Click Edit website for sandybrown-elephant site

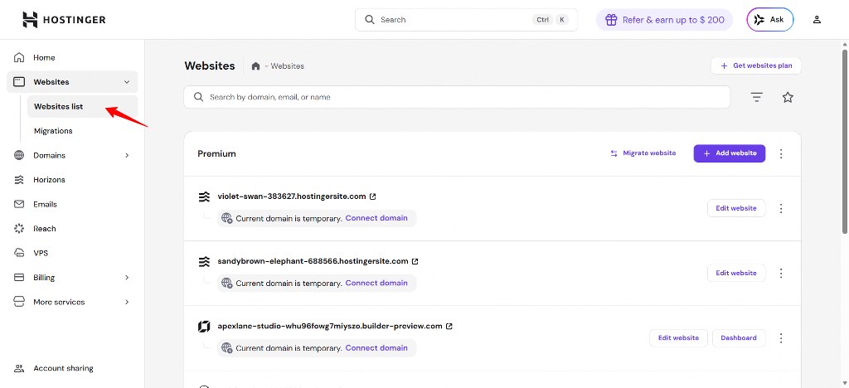pos(736,273)
